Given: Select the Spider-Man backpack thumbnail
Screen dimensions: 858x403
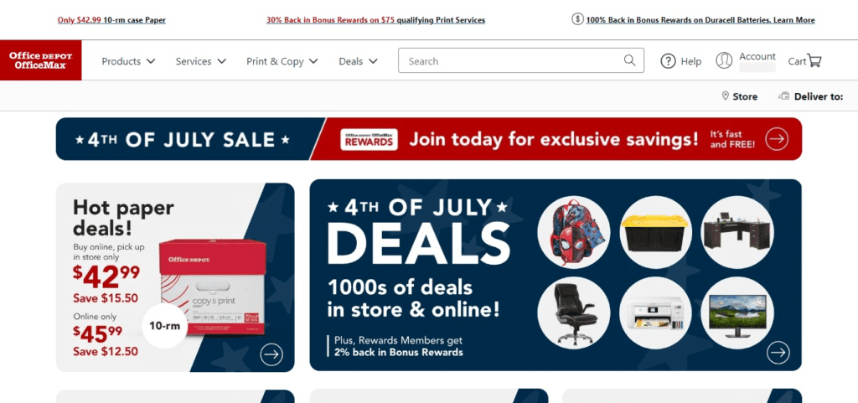Looking at the screenshot, I should click(x=573, y=232).
